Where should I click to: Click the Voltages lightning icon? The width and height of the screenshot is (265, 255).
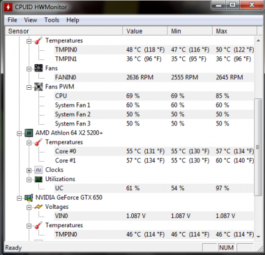pos(38,207)
